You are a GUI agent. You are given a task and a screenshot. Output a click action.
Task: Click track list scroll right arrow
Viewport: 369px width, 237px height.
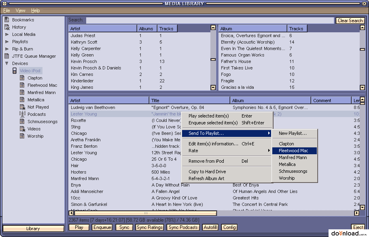(357, 213)
